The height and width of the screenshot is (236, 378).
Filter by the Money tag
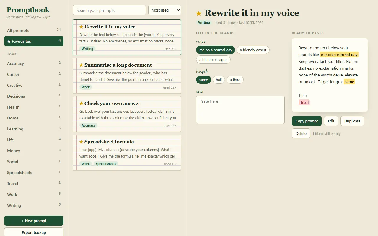click(34, 151)
